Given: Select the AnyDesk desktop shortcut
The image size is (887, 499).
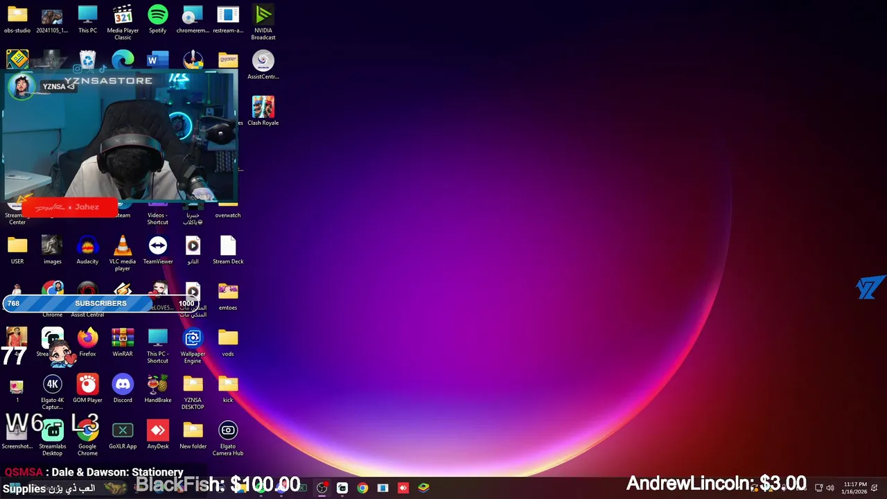Looking at the screenshot, I should pyautogui.click(x=157, y=435).
